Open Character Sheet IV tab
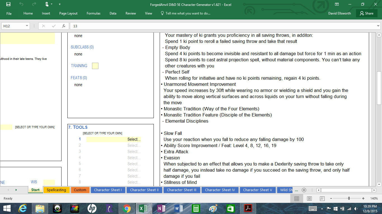382x214 pixels. point(220,190)
